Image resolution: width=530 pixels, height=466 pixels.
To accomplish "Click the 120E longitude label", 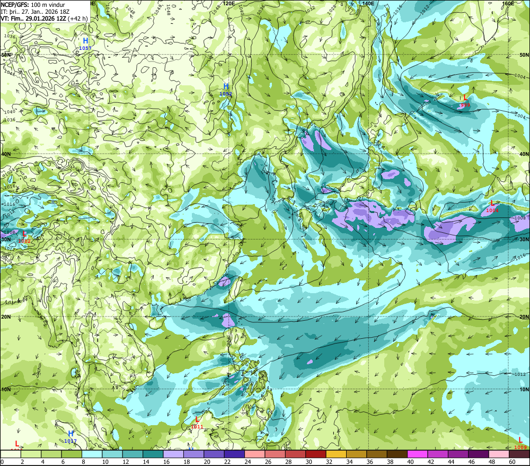I will [x=229, y=3].
